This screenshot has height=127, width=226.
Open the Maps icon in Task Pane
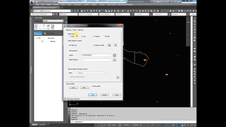click(53, 27)
